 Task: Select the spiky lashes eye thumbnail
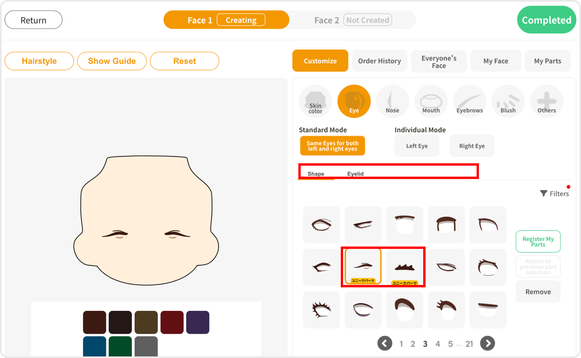coord(321,310)
